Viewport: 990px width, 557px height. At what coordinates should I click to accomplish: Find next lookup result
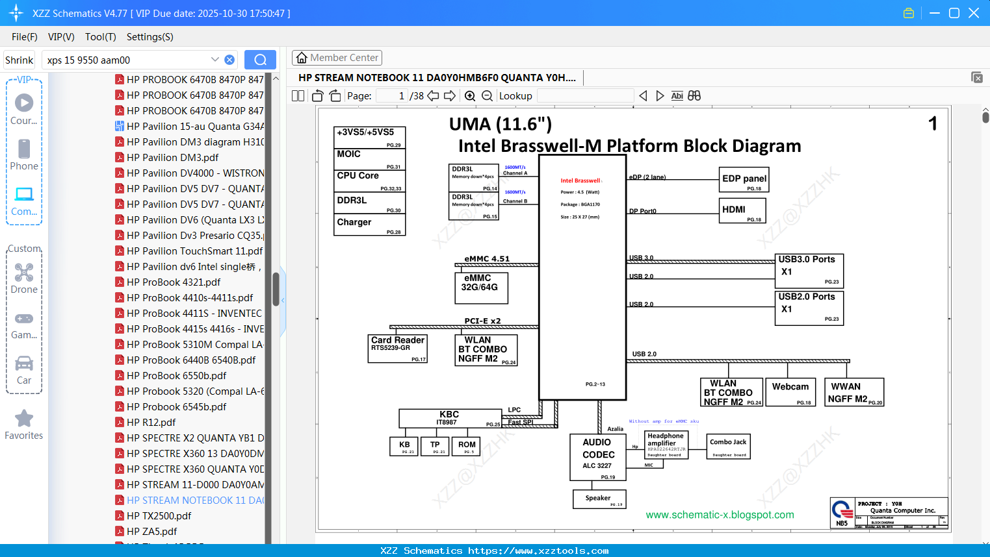click(660, 95)
